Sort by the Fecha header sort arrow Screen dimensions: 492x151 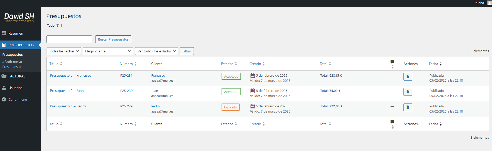click(440, 64)
